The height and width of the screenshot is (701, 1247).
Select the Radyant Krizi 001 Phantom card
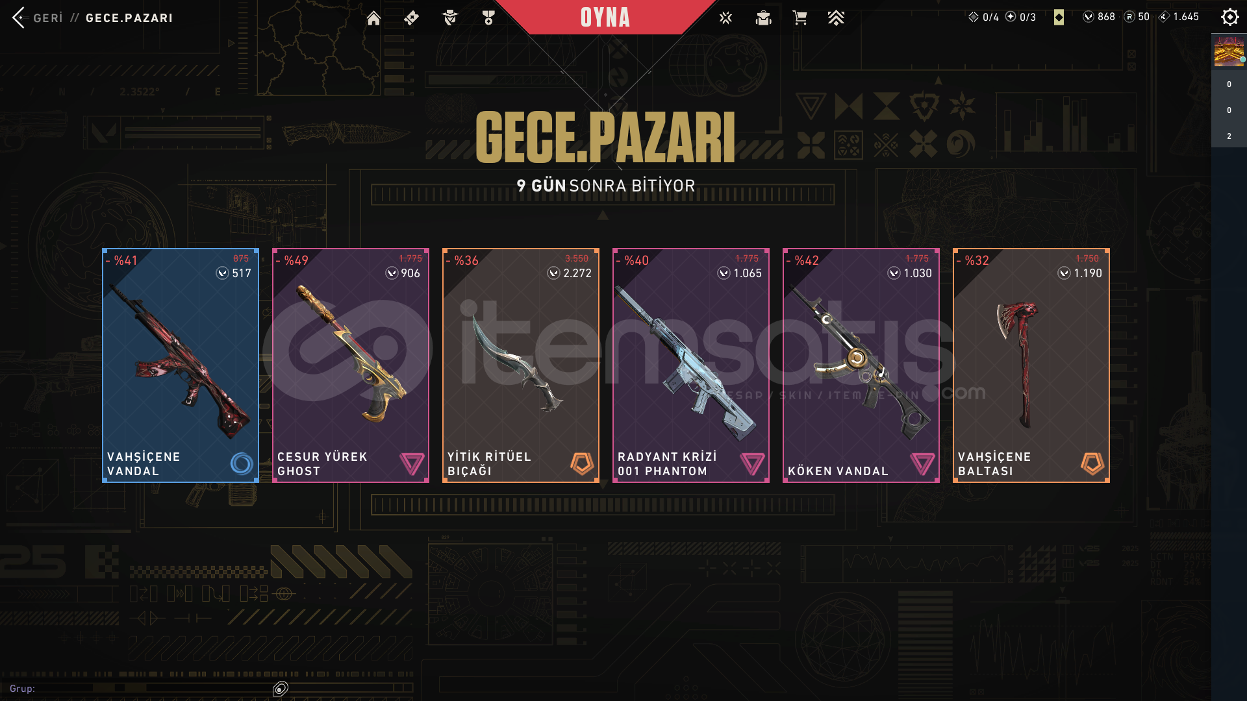[691, 365]
